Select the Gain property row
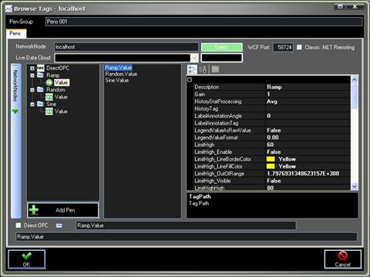This screenshot has width=370, height=277. pyautogui.click(x=272, y=94)
